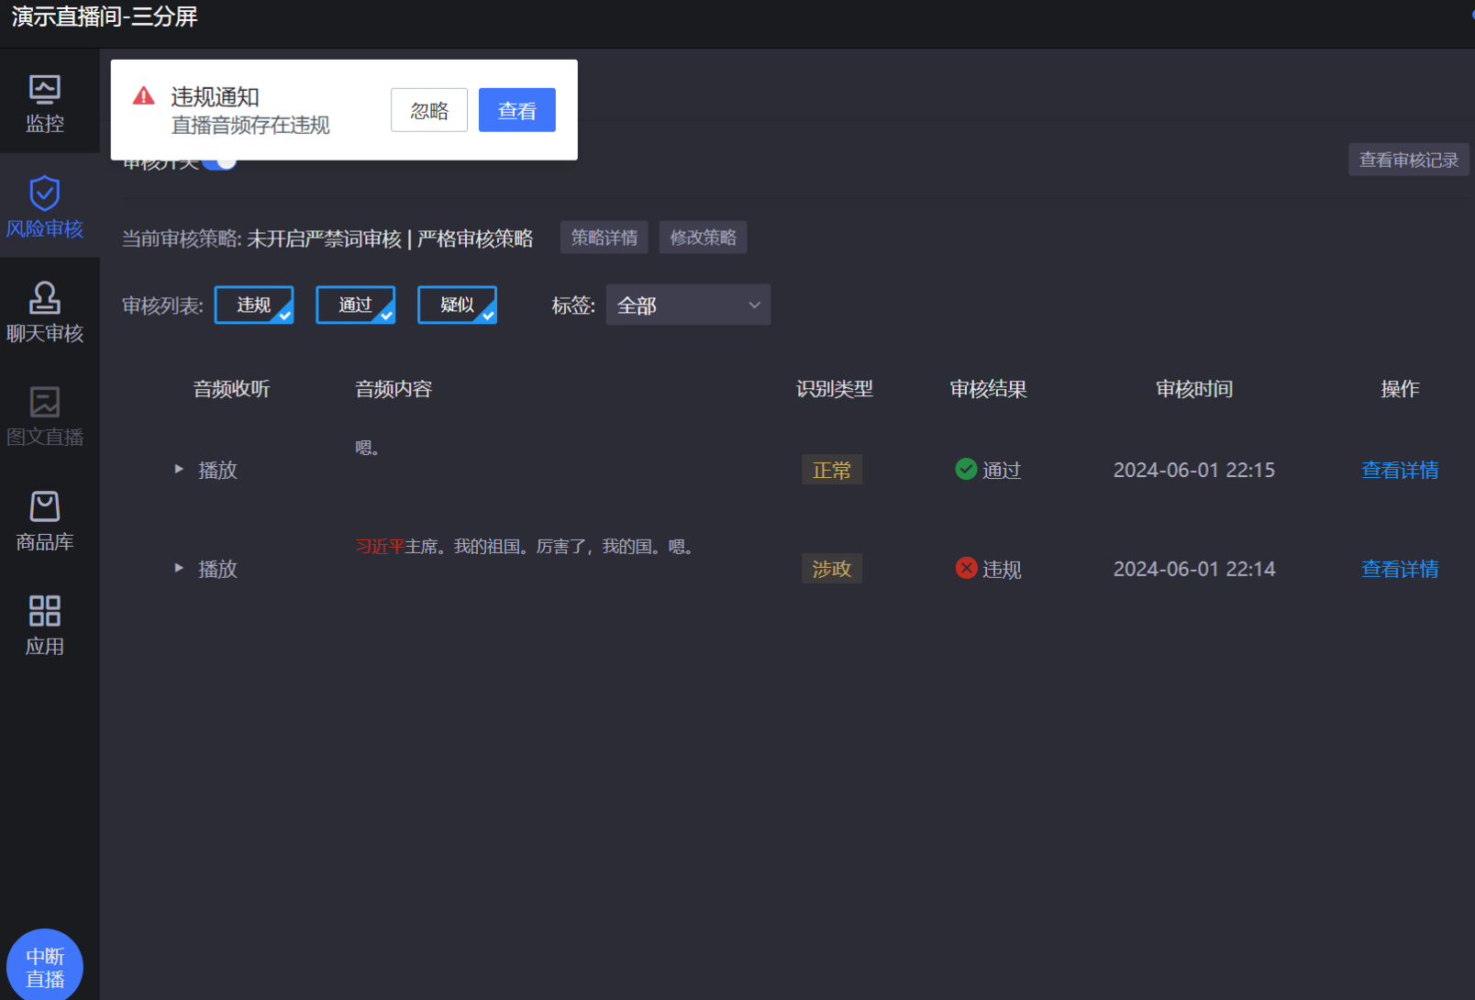Open 查看详情 for the 22:15 row
Image resolution: width=1475 pixels, height=1000 pixels.
coord(1400,470)
